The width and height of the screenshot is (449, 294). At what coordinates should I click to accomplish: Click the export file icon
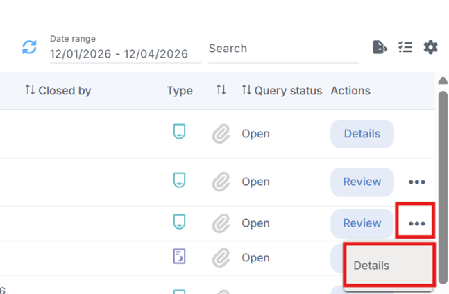pyautogui.click(x=380, y=47)
